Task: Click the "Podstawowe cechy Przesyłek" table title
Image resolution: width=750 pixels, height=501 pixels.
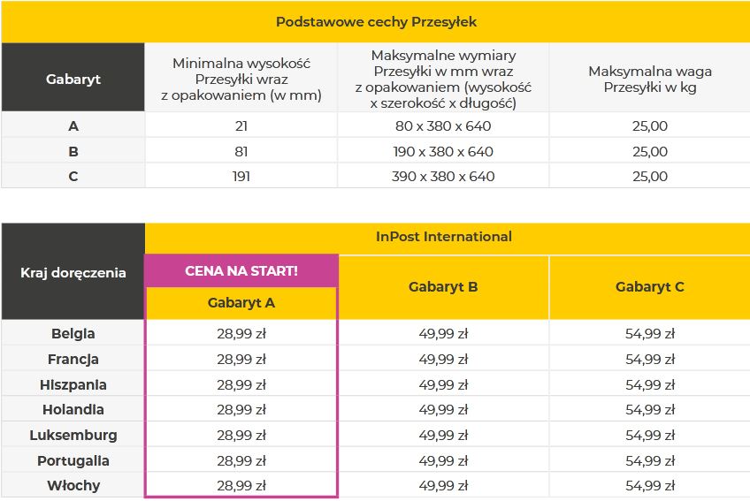Action: pos(376,22)
